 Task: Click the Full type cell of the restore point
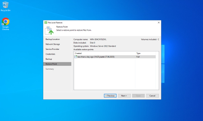click(x=138, y=57)
